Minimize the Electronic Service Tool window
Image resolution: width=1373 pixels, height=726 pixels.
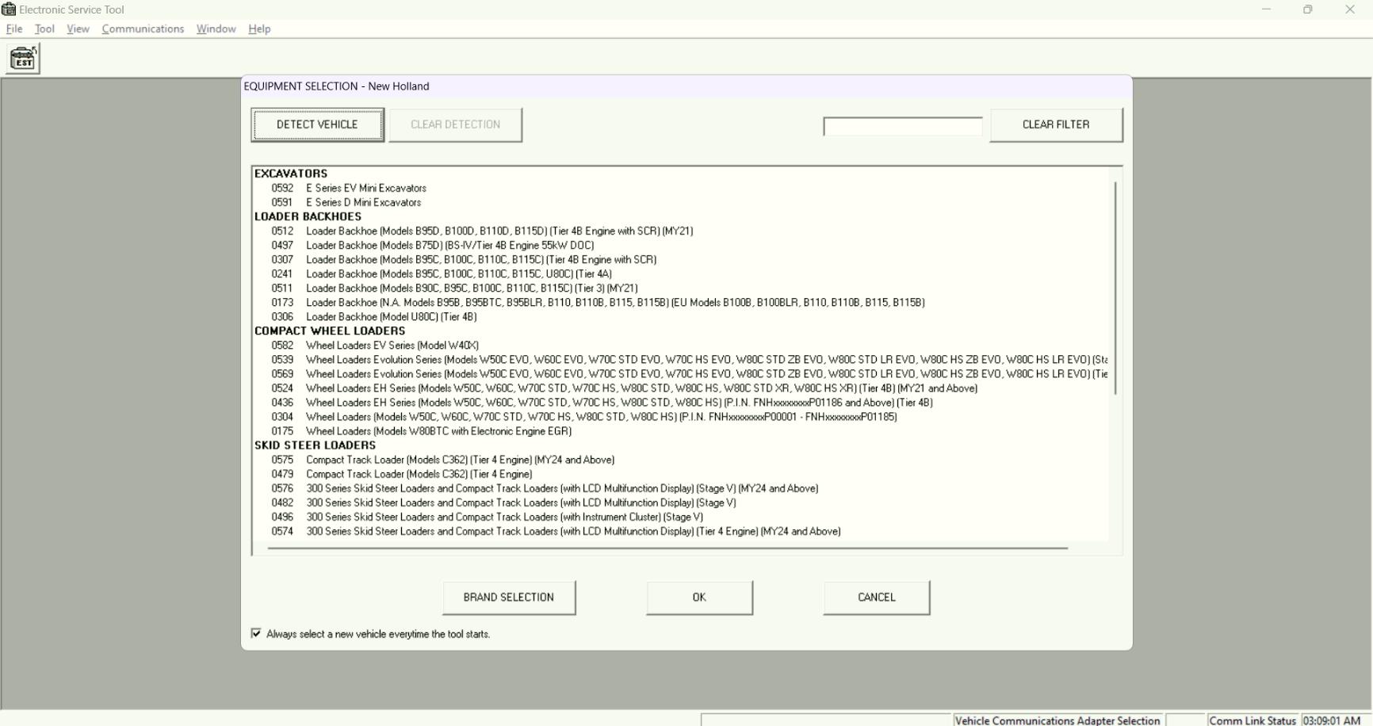pyautogui.click(x=1266, y=10)
